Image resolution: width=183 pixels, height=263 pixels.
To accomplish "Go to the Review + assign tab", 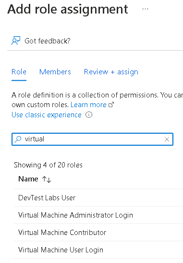I will click(x=111, y=72).
